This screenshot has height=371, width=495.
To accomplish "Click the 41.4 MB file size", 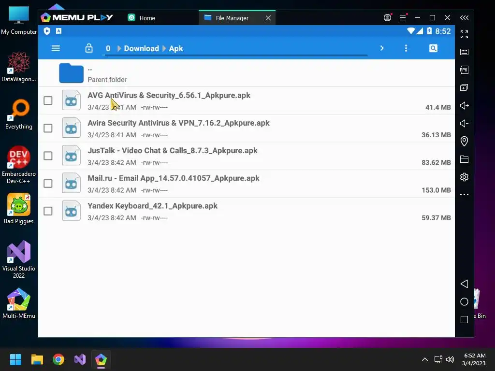I will coord(438,107).
